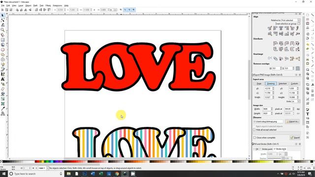
Task: Click first icon in Align row
Action: [270, 29]
